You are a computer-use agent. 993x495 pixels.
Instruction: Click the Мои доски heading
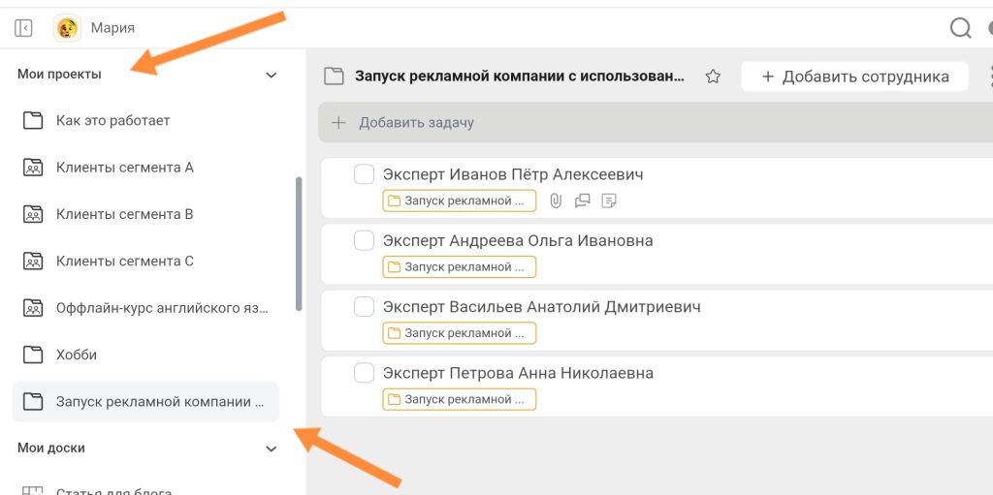51,448
